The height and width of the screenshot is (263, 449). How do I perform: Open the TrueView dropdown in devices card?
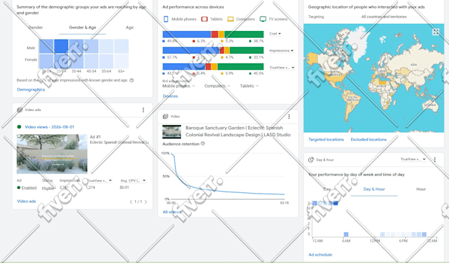coord(282,67)
